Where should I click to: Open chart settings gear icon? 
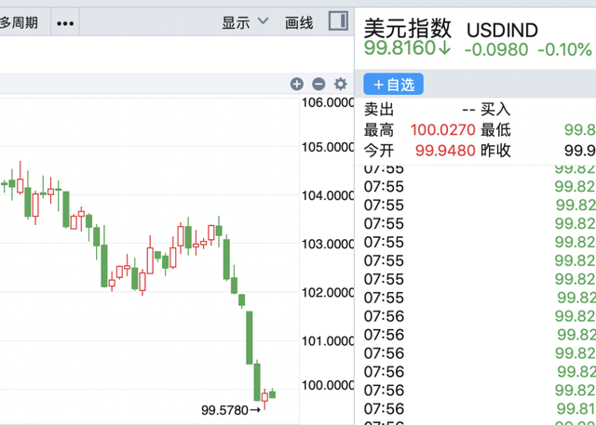pos(340,84)
